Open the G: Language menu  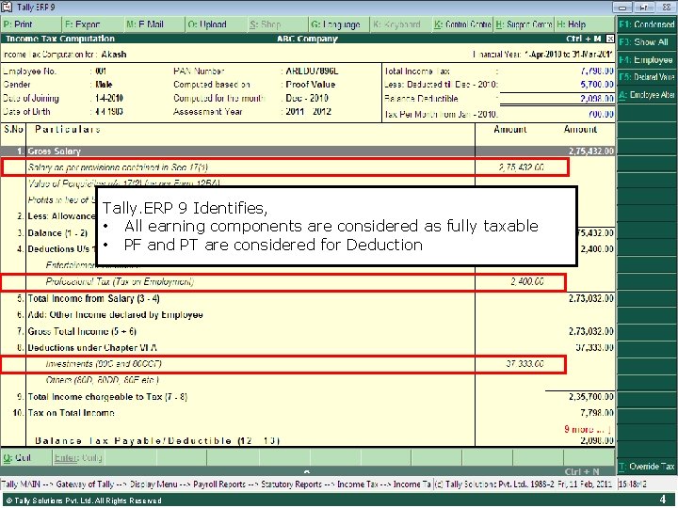(x=339, y=24)
